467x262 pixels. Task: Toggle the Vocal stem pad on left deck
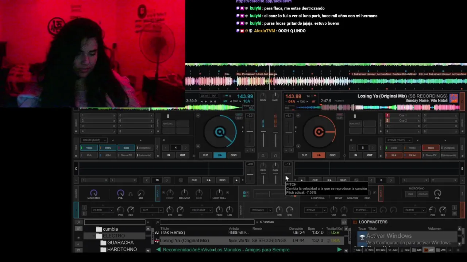89,148
